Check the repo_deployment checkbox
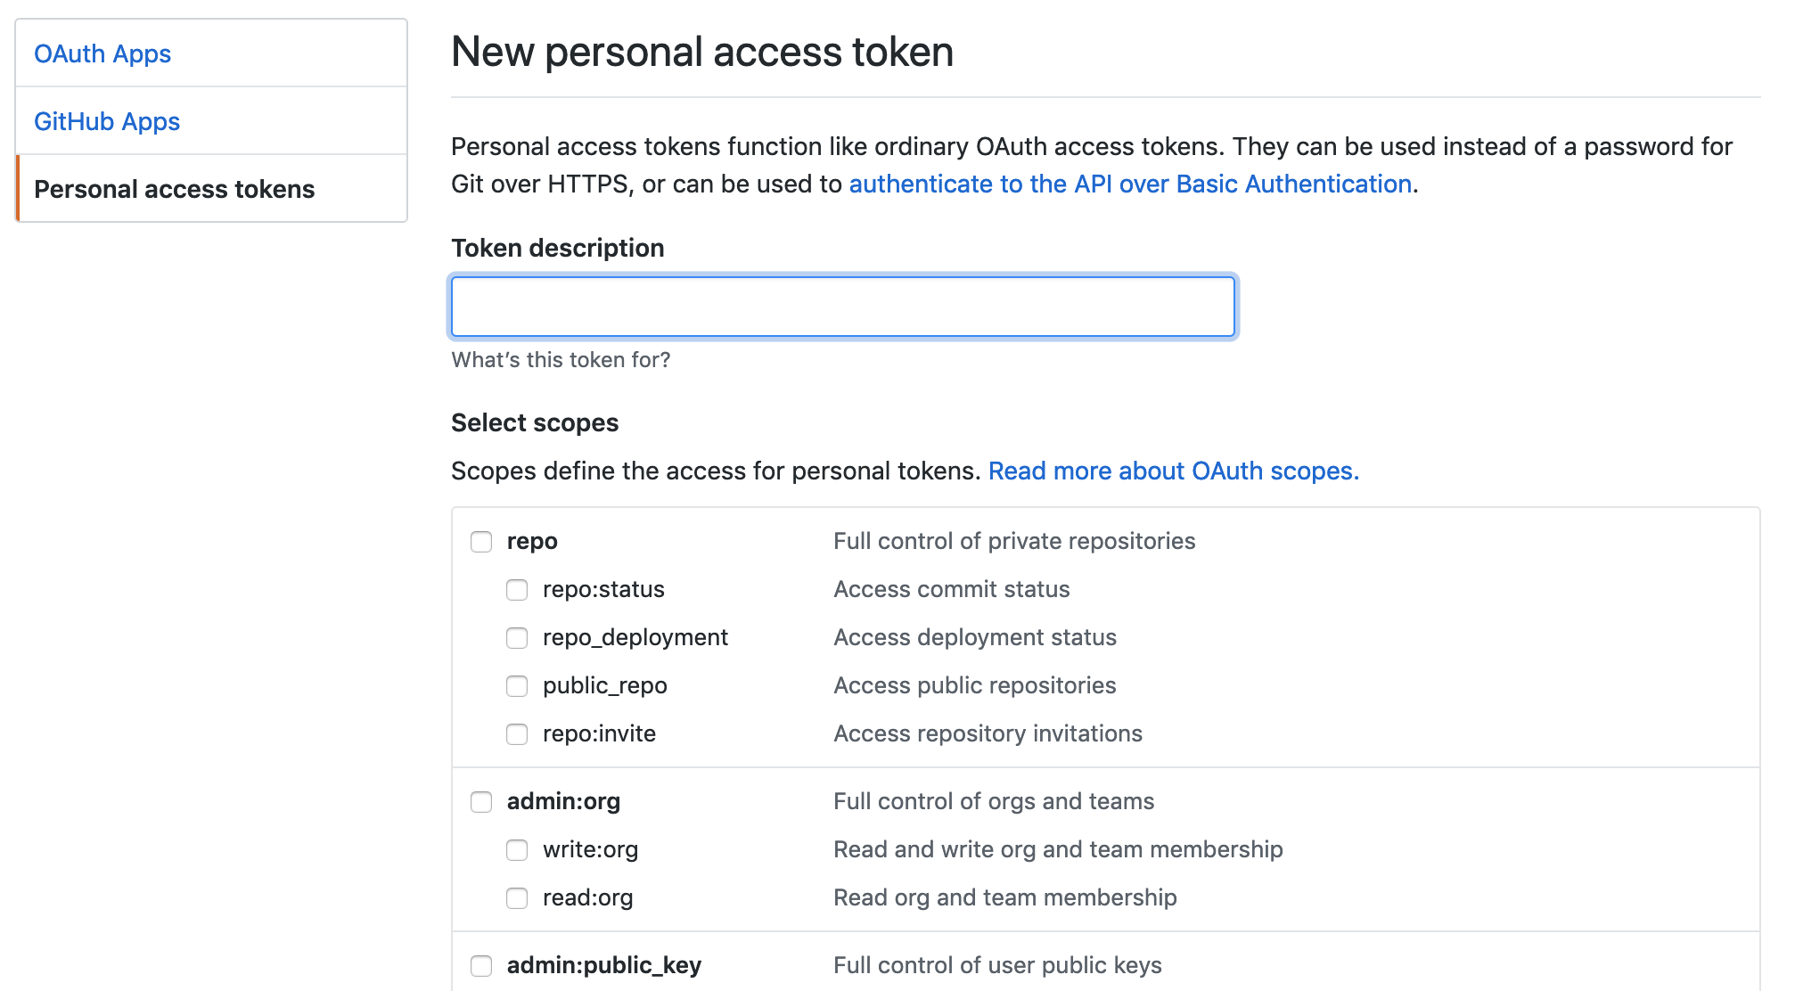The width and height of the screenshot is (1795, 991). pos(517,637)
